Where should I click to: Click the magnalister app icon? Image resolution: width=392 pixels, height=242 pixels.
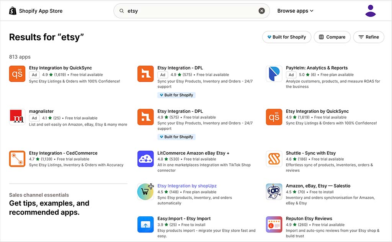[17, 117]
